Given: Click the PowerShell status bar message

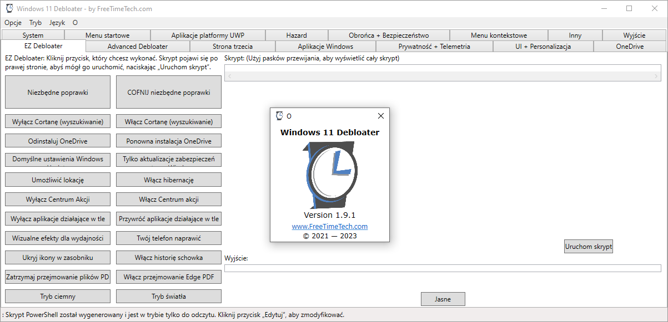Looking at the screenshot, I should pyautogui.click(x=173, y=315).
